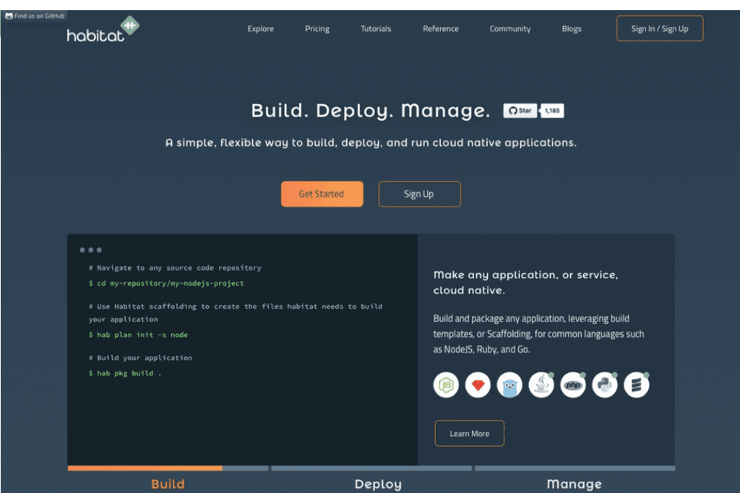Select the Ruby gem icon
Image resolution: width=740 pixels, height=493 pixels.
point(478,385)
